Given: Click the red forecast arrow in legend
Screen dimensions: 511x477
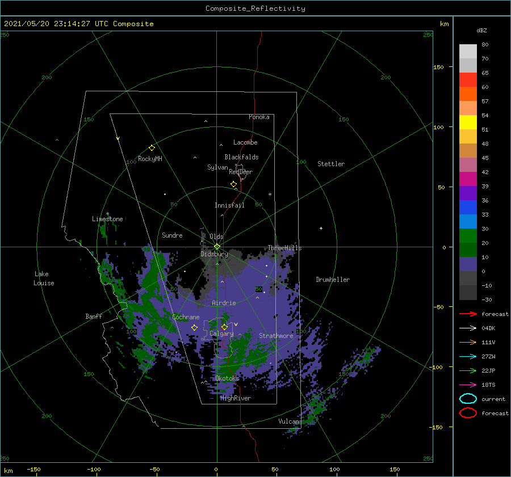Looking at the screenshot, I should coord(468,314).
